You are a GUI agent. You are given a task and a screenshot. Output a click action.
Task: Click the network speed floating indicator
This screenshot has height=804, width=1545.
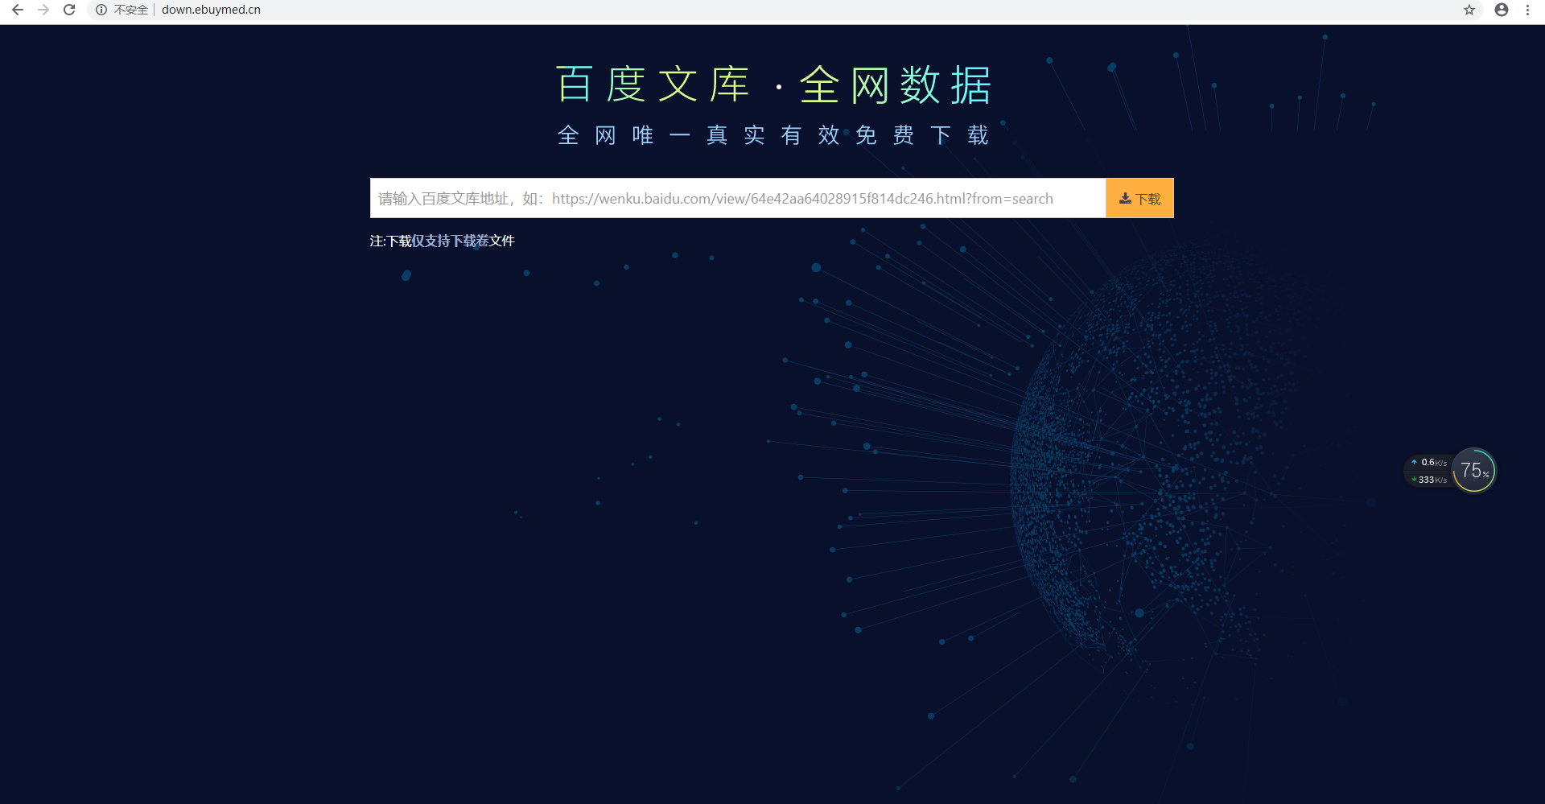[1429, 471]
